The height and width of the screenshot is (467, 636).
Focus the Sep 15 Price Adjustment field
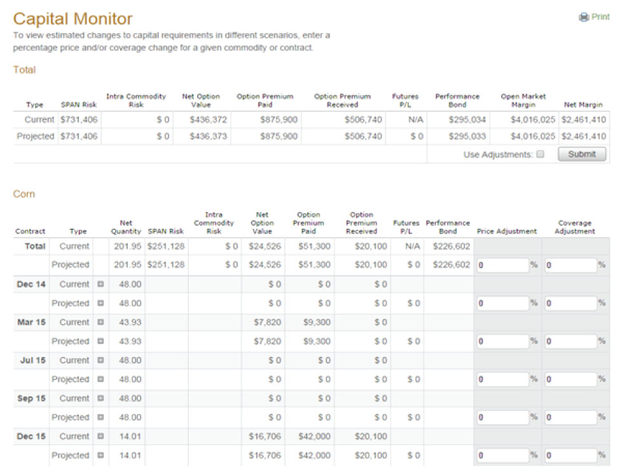pyautogui.click(x=502, y=417)
